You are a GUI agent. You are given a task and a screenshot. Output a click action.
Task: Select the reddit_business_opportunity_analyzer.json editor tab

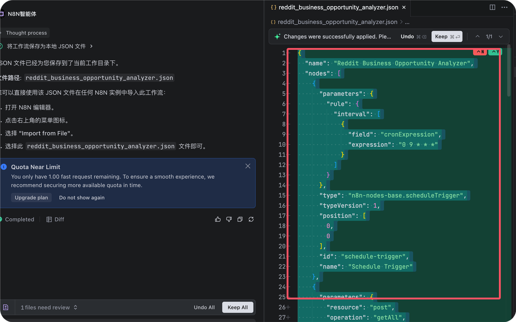point(338,7)
